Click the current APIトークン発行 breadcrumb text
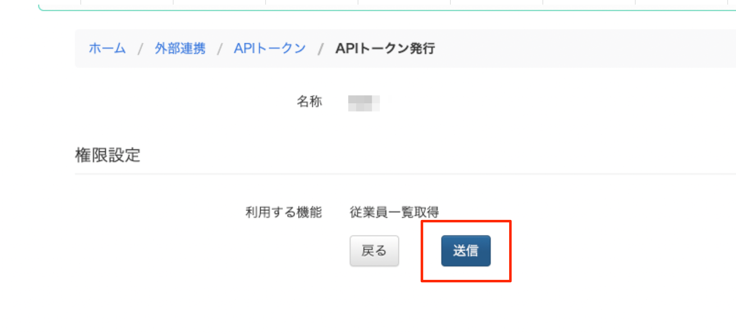The height and width of the screenshot is (334, 736). (x=385, y=48)
